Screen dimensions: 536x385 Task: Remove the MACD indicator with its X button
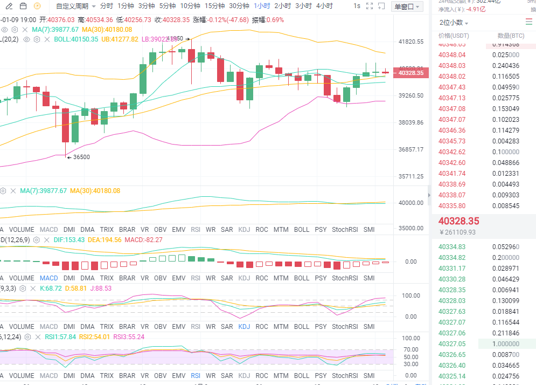coord(47,240)
